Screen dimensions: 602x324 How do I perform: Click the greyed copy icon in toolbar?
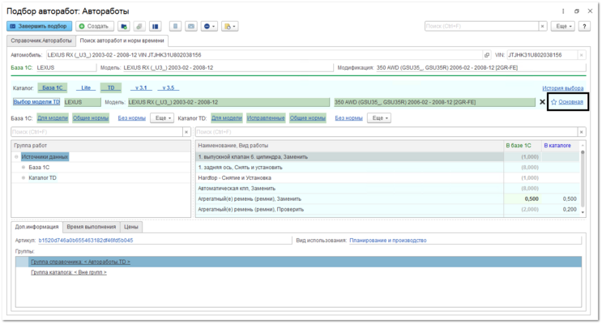pos(139,26)
